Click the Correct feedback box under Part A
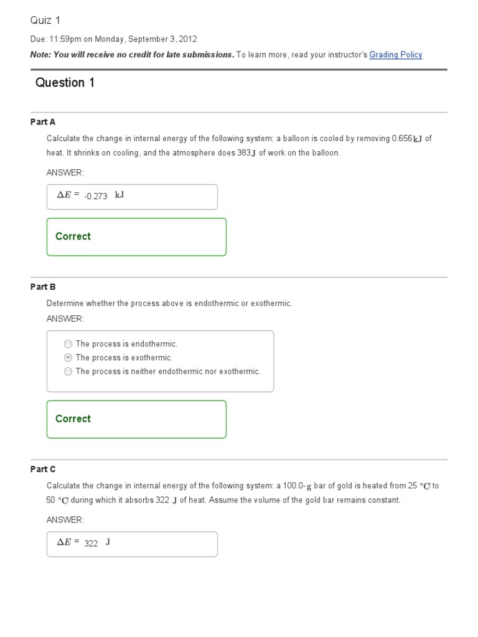478x637 pixels. click(x=136, y=236)
